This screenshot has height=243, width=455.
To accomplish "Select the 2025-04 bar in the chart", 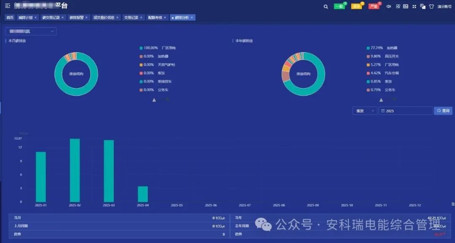I will click(x=143, y=194).
